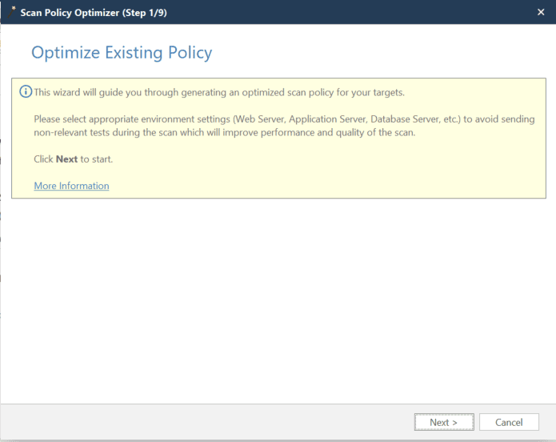Open the More Information link

(x=71, y=186)
